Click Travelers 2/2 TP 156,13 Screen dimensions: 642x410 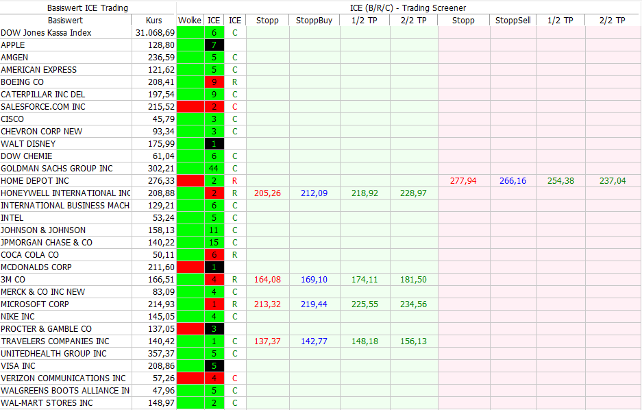tap(414, 341)
